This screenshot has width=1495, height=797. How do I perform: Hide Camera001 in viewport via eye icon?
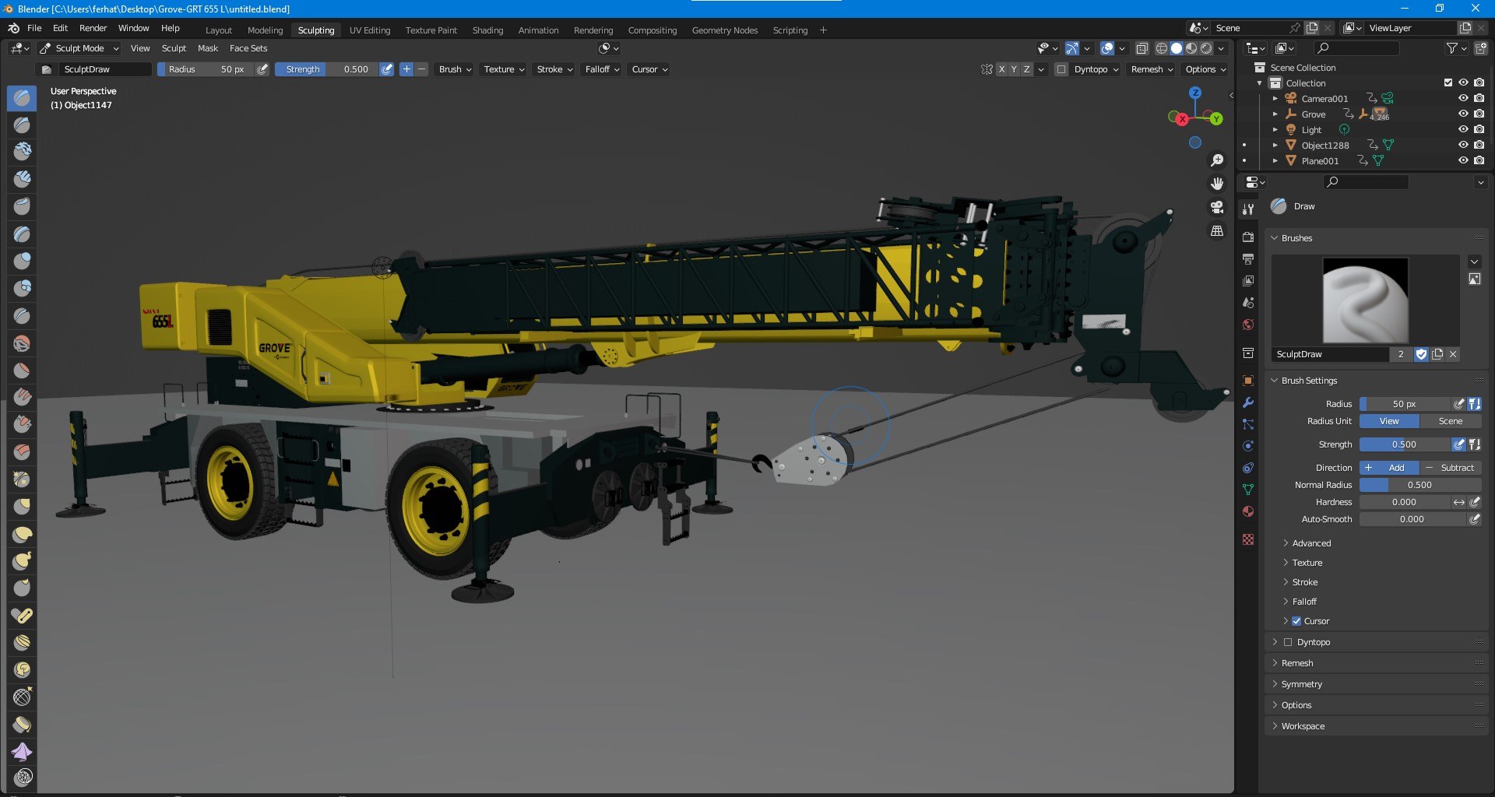(1463, 98)
